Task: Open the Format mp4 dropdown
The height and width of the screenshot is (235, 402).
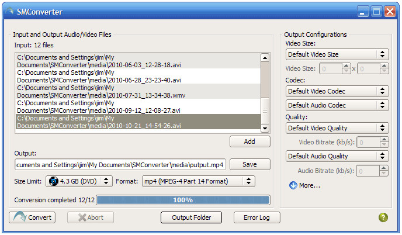Action: [198, 181]
